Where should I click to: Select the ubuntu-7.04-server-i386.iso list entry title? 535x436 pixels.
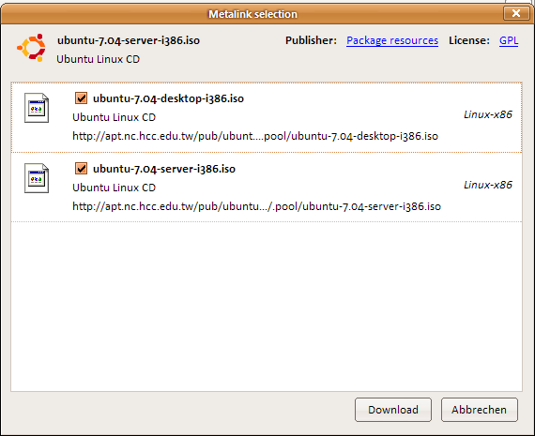pos(164,169)
